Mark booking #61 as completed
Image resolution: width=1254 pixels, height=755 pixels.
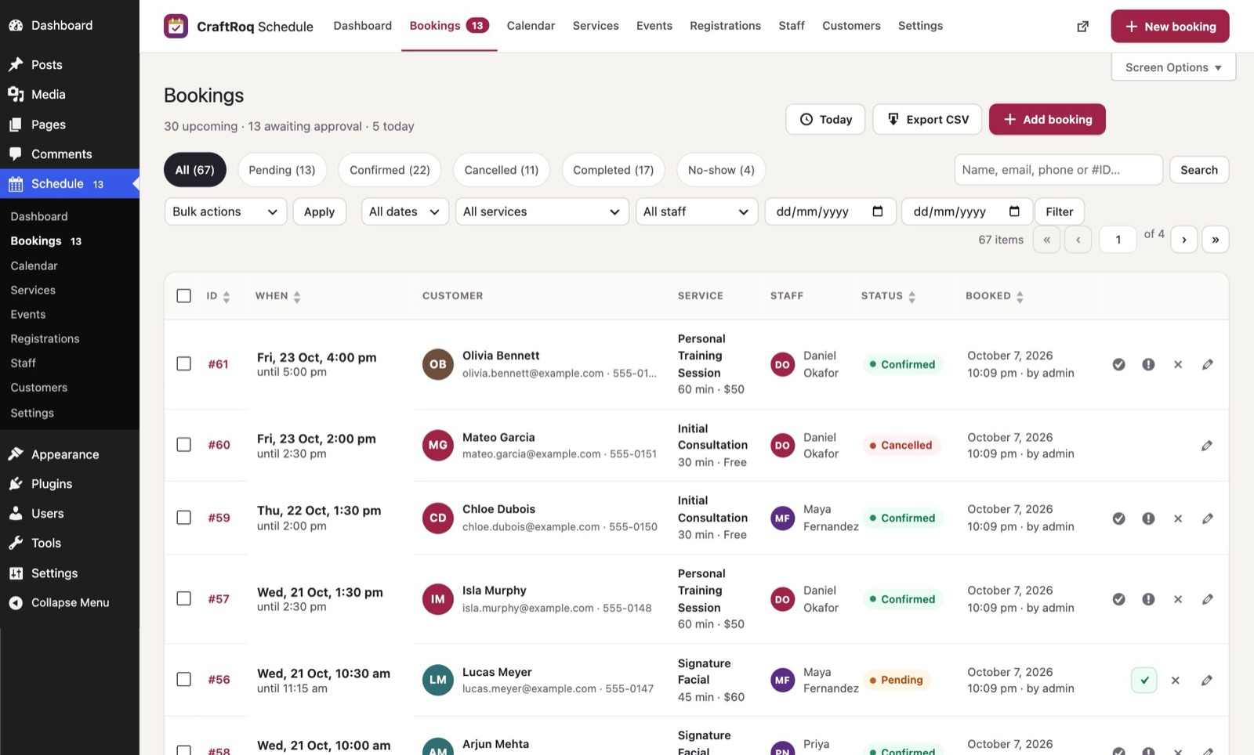[1118, 364]
